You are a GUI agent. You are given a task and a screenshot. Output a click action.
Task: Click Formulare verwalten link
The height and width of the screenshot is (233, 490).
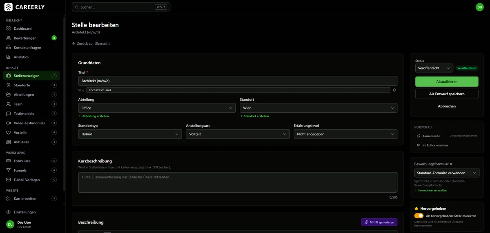tap(431, 190)
